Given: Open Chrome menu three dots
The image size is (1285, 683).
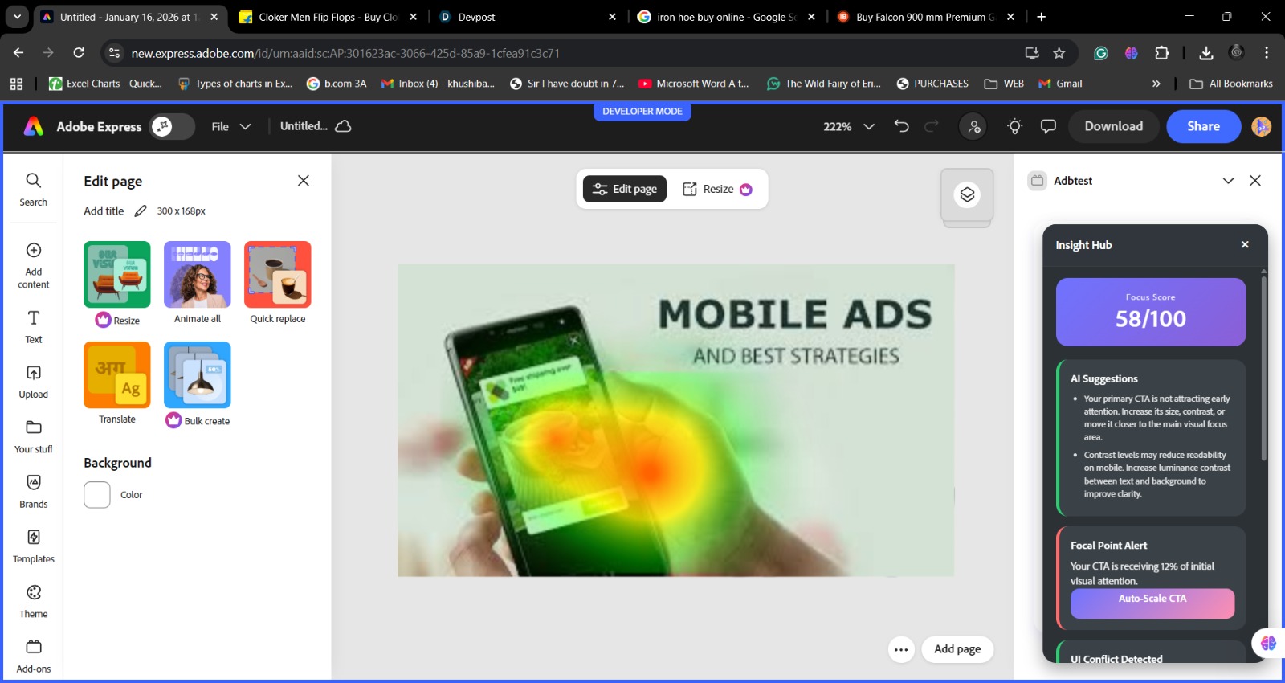Looking at the screenshot, I should coord(1267,53).
